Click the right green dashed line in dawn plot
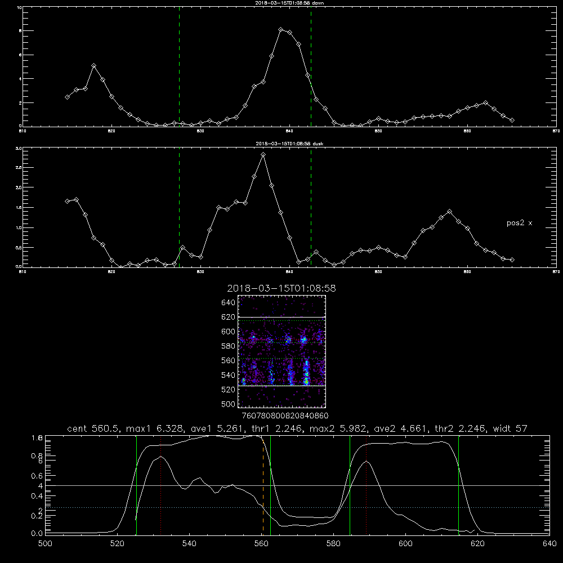The image size is (563, 563). coord(311,66)
